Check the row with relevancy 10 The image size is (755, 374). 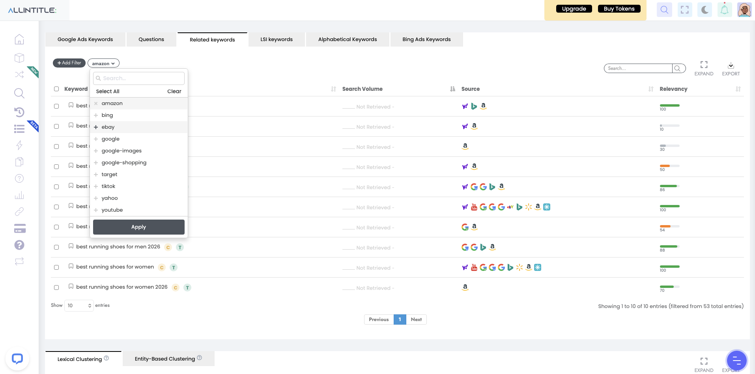coord(56,126)
